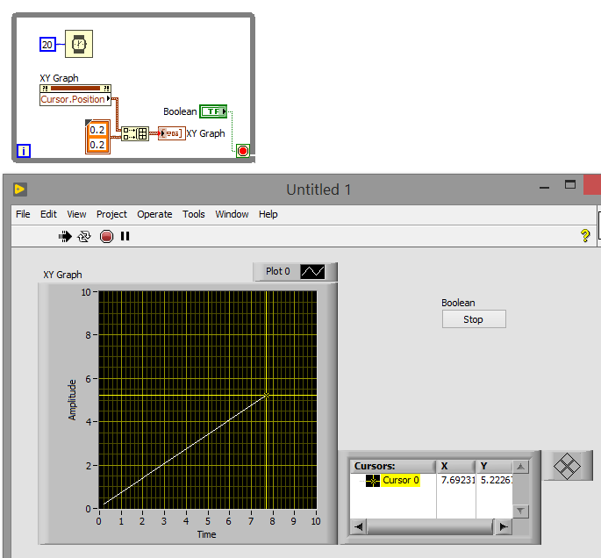The height and width of the screenshot is (558, 601).
Task: Pause execution with the pause icon
Action: [125, 236]
